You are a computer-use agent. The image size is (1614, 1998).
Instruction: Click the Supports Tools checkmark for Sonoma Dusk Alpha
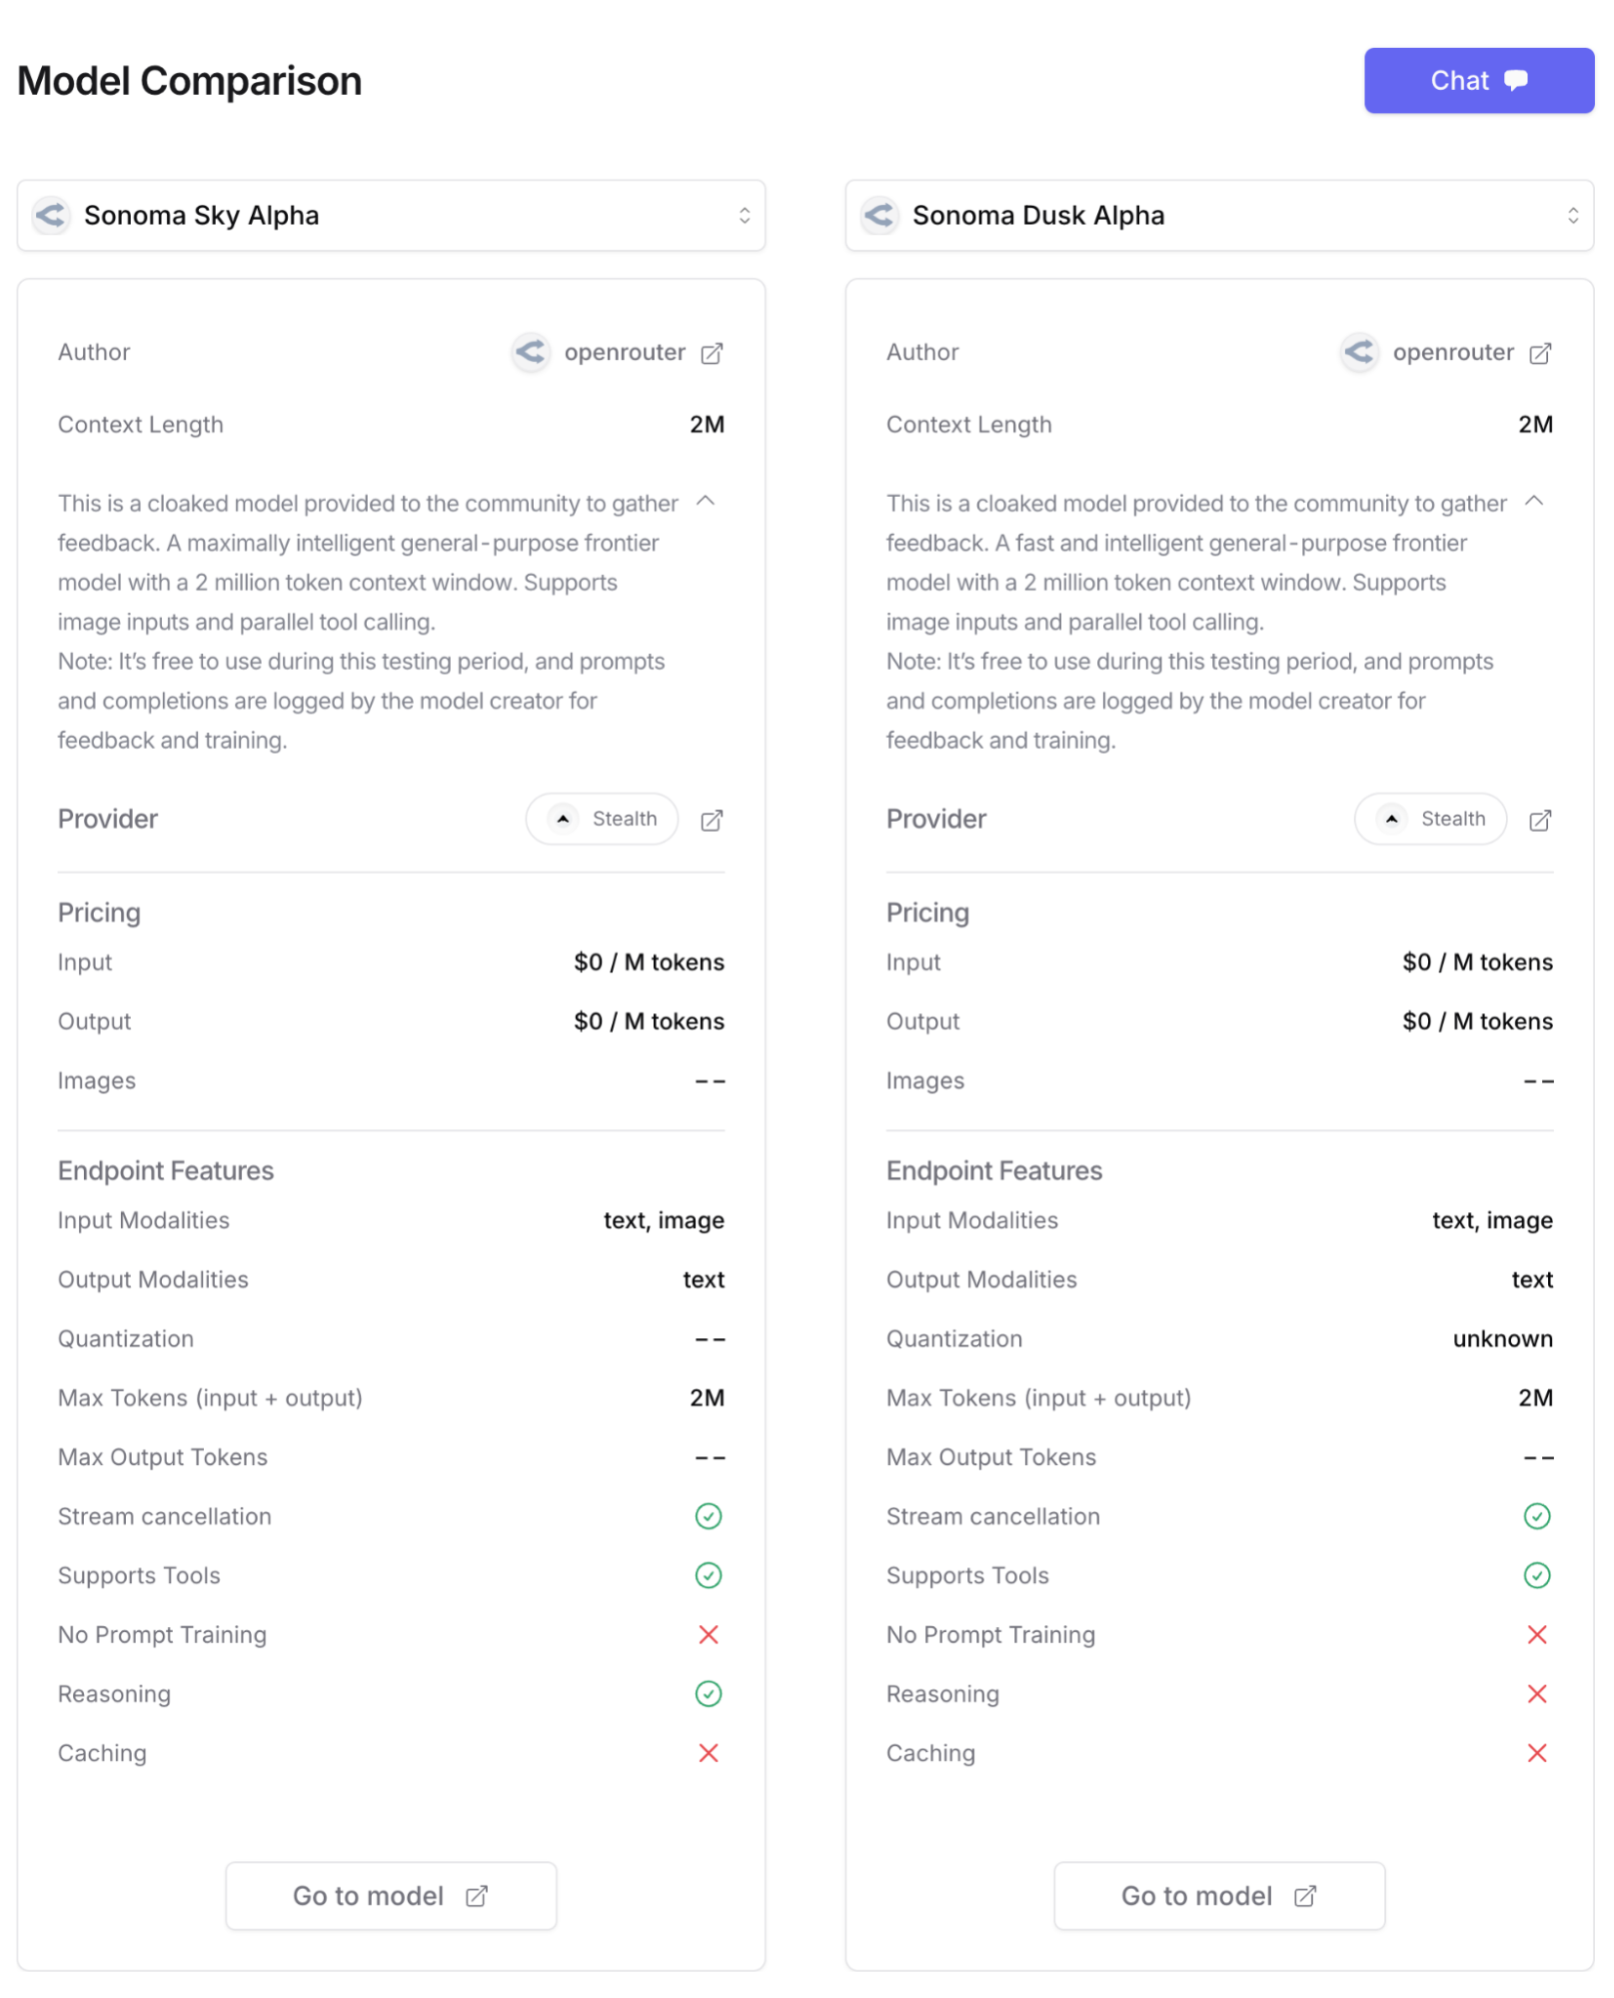(1537, 1575)
